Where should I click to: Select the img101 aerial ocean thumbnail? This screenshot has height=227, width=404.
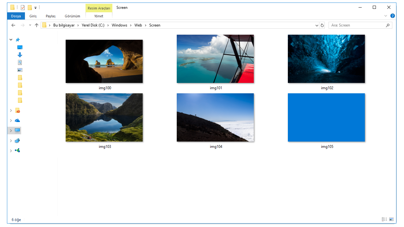(x=215, y=59)
